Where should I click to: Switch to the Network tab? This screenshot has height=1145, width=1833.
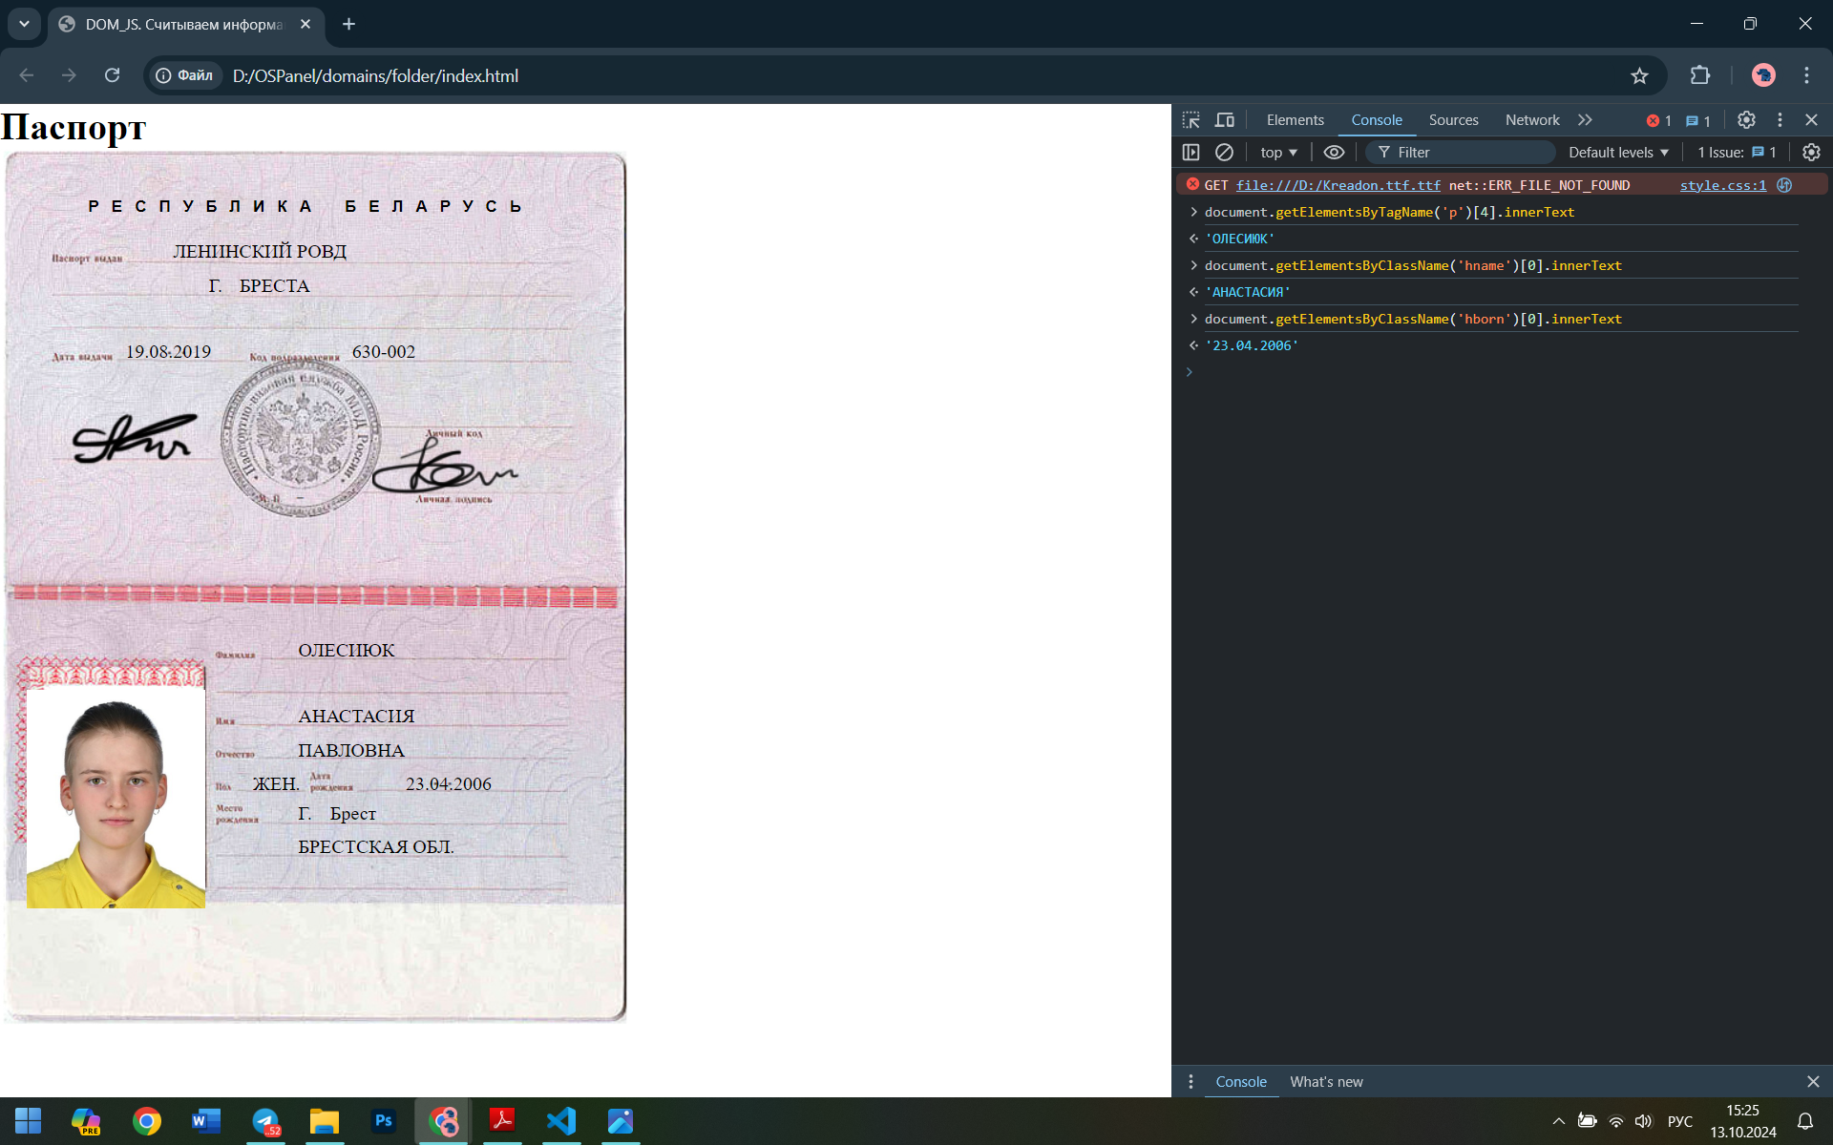tap(1531, 120)
